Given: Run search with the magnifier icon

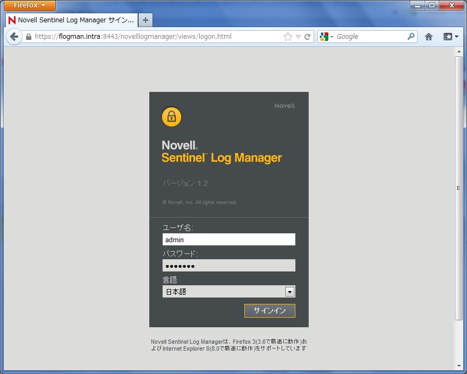Looking at the screenshot, I should pyautogui.click(x=411, y=36).
